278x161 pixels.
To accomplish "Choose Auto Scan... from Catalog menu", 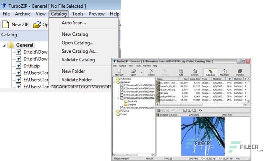I will [x=83, y=23].
